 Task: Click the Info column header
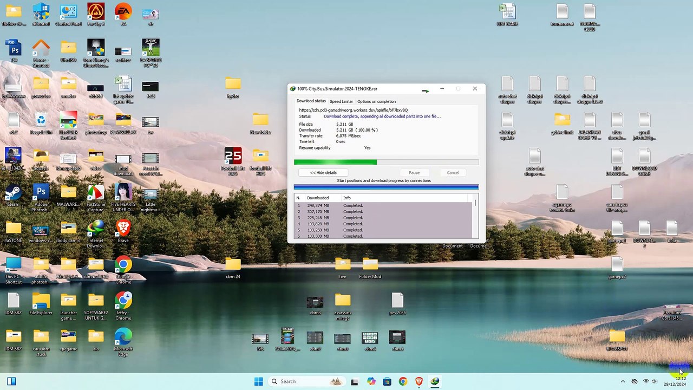pos(406,198)
